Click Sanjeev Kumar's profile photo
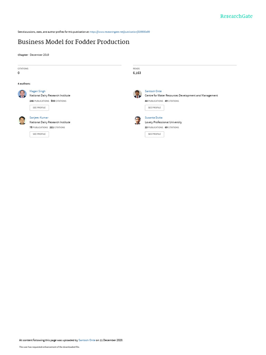Image resolution: width=266 pixels, height=355 pixels. click(22, 120)
